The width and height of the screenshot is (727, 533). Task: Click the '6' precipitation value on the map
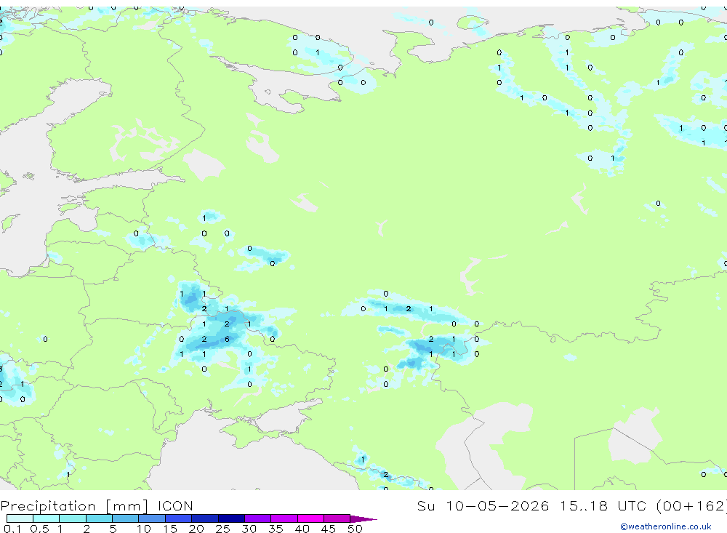point(227,339)
